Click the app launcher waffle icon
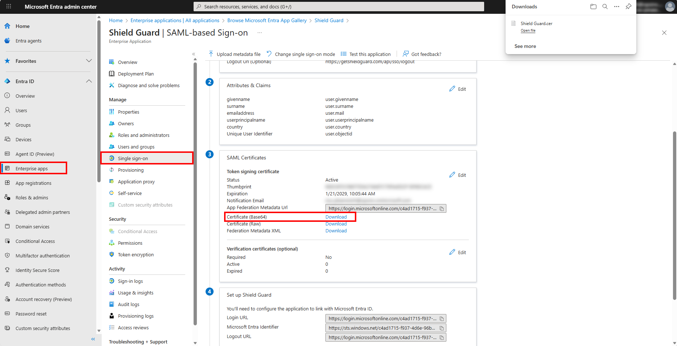 (x=9, y=7)
